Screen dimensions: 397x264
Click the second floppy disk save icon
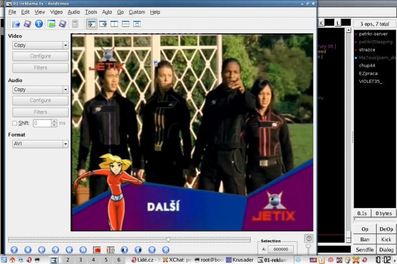coord(62,24)
